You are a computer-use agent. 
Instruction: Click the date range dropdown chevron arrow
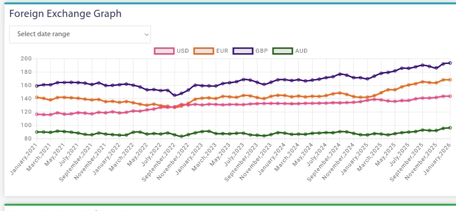pos(146,34)
